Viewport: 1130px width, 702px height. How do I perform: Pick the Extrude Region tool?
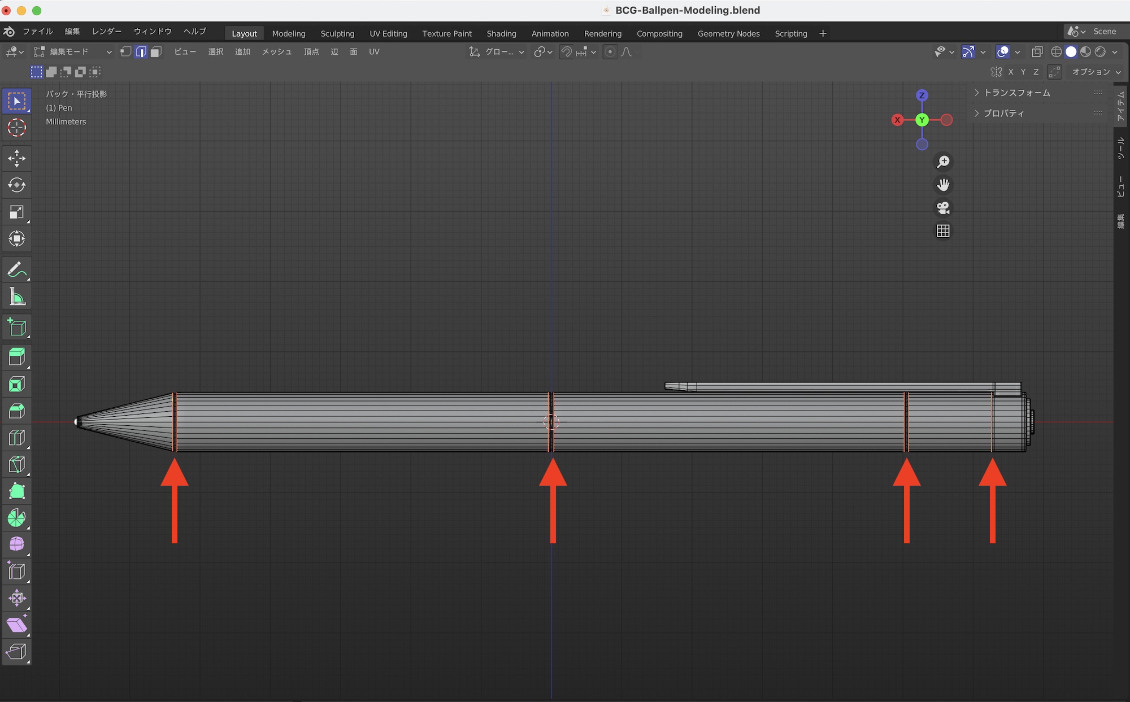pyautogui.click(x=16, y=357)
